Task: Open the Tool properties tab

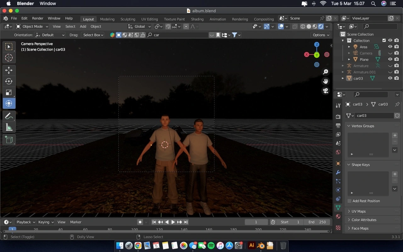Action: [338, 105]
